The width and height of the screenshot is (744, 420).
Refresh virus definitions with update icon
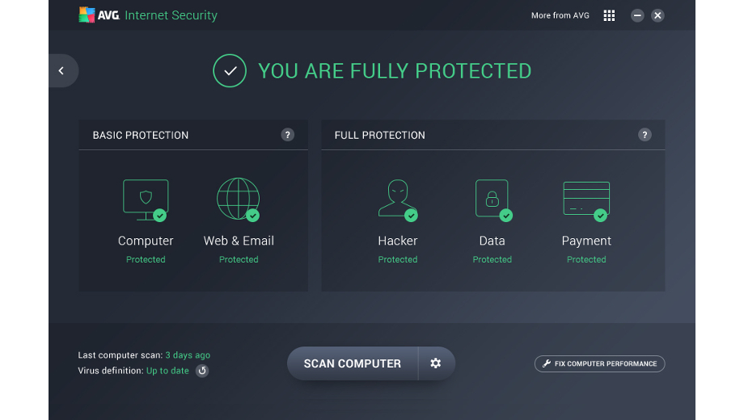click(202, 371)
